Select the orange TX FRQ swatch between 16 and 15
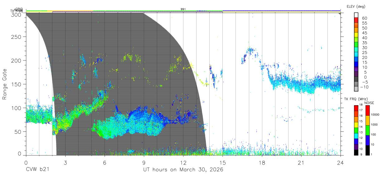Viewport: 383px width, 176px height. click(x=356, y=119)
